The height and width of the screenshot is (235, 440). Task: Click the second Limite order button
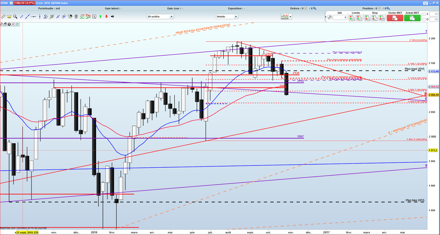(x=359, y=18)
